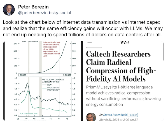Click the Broadband Providers green legend marker
The width and height of the screenshot is (168, 123).
click(44, 89)
